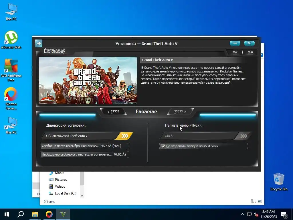The width and height of the screenshot is (293, 220).
Task: Click '9 items' in File Explorer status bar
Action: point(49,202)
